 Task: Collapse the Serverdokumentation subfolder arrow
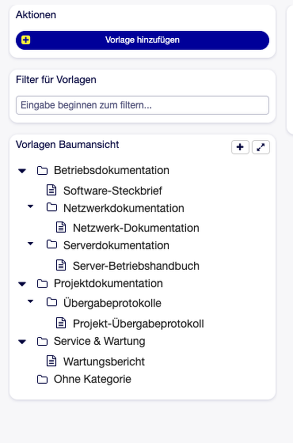coord(31,244)
